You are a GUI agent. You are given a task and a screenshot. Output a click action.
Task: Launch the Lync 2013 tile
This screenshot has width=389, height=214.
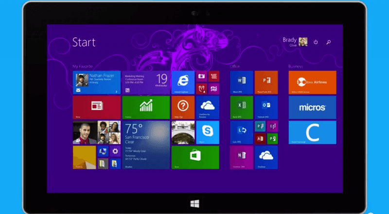point(242,132)
